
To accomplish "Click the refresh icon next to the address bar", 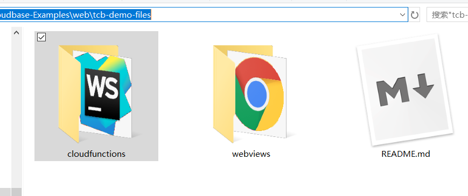I will [x=415, y=15].
